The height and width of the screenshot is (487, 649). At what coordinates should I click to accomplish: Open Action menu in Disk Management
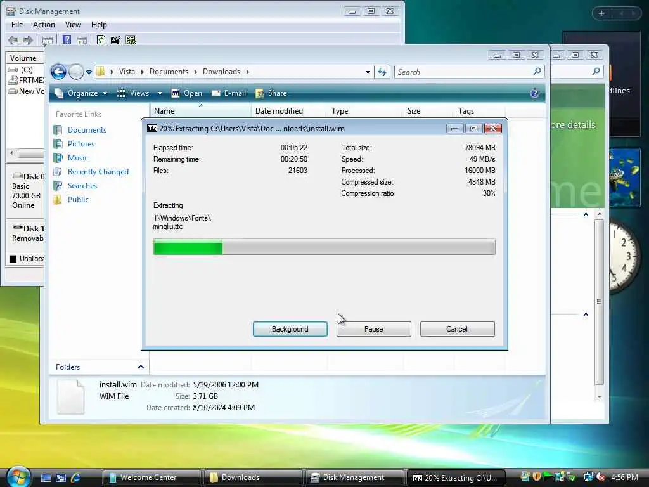click(44, 25)
